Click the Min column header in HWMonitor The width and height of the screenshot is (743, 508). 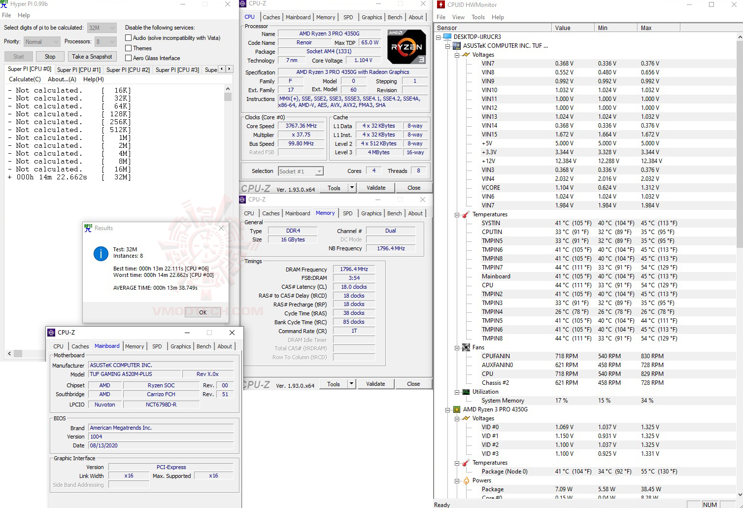(616, 28)
